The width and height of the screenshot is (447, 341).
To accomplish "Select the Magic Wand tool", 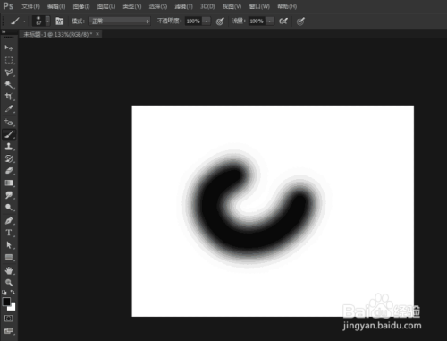I will [9, 85].
